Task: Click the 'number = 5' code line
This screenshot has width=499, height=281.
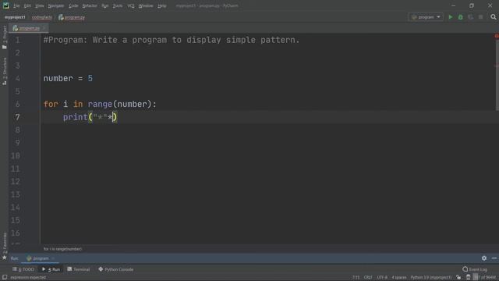Action: (x=68, y=78)
